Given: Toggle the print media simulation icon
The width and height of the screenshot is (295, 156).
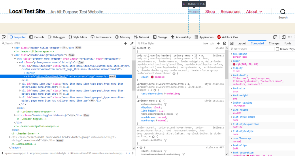Looking at the screenshot, I should click(x=224, y=43).
